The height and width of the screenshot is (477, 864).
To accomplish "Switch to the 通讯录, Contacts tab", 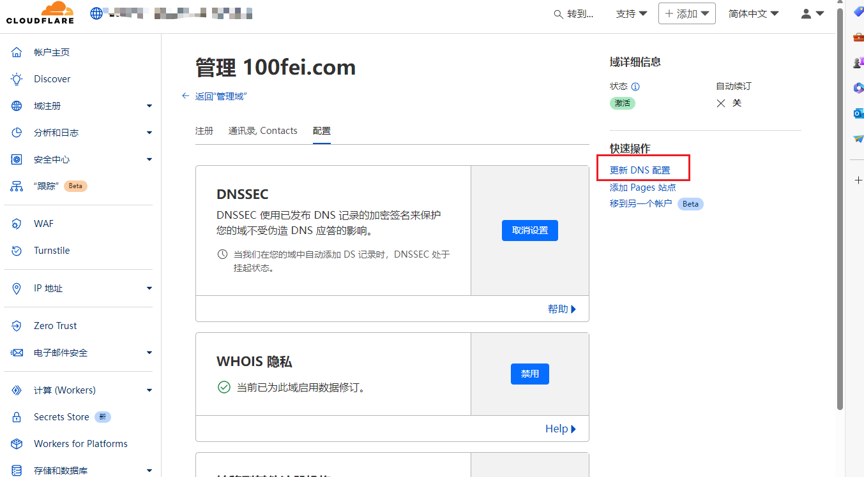I will click(263, 131).
